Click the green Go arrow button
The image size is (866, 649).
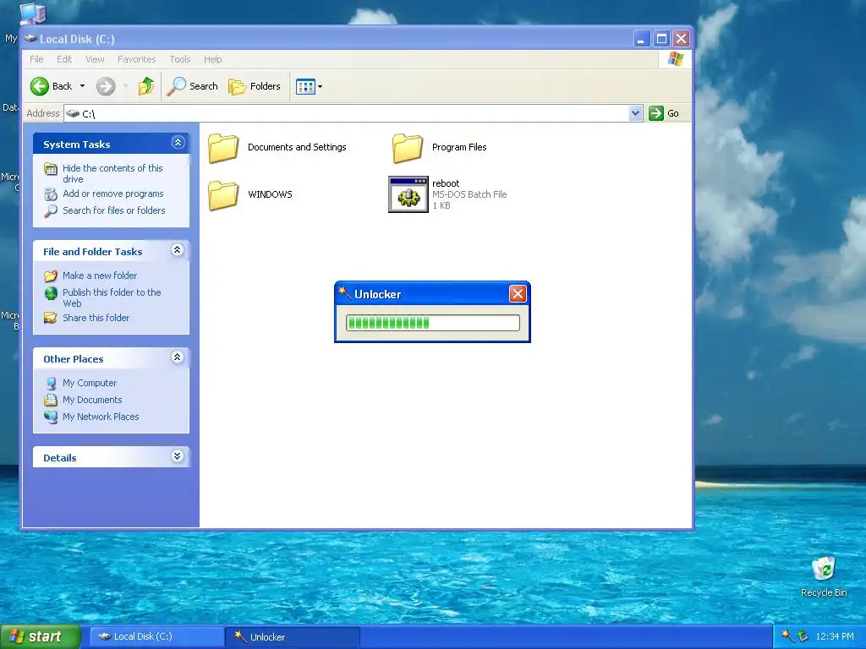[x=656, y=113]
